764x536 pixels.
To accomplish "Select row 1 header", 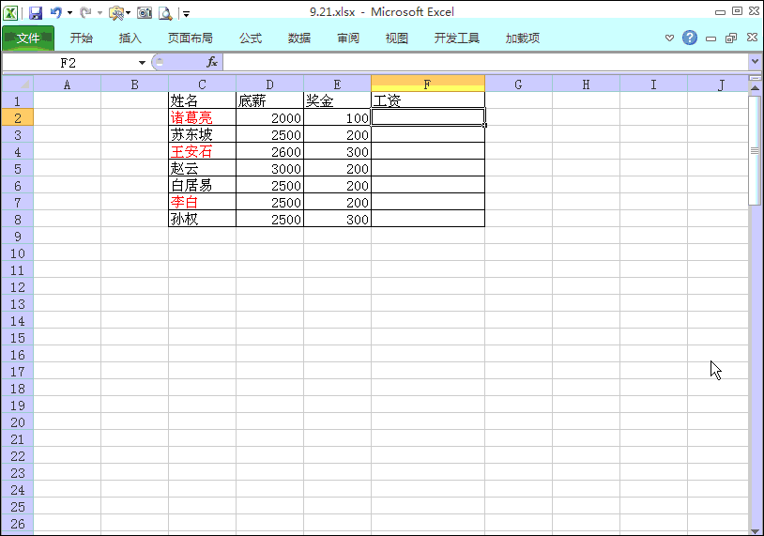I will (x=18, y=100).
